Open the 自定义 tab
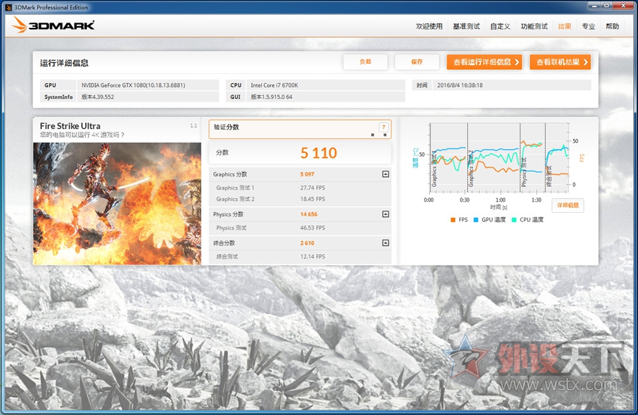The image size is (638, 415). (500, 27)
